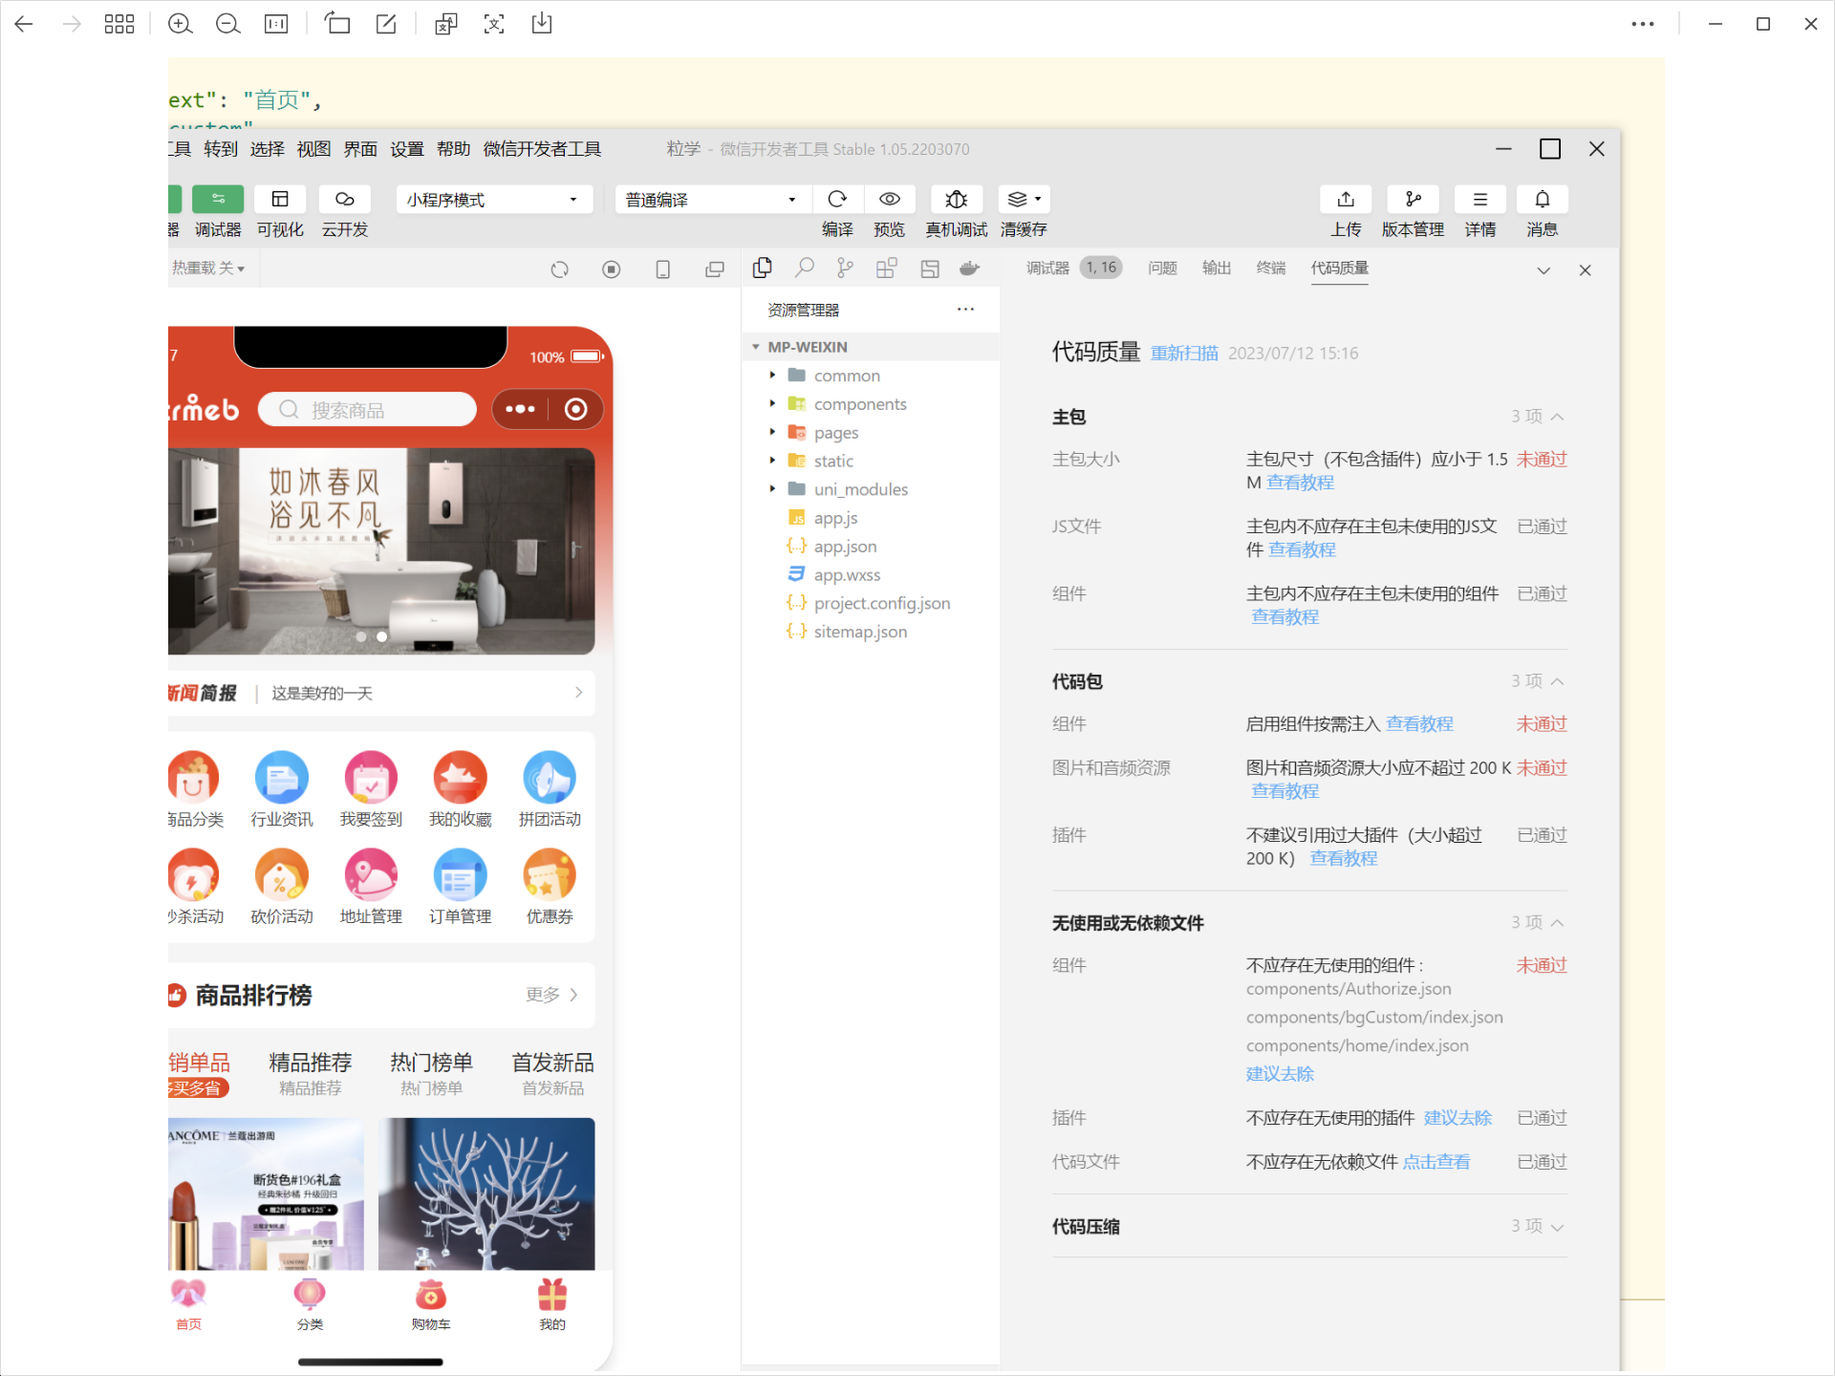This screenshot has width=1835, height=1376.
Task: Open the docker whale icon panel
Action: click(x=970, y=269)
